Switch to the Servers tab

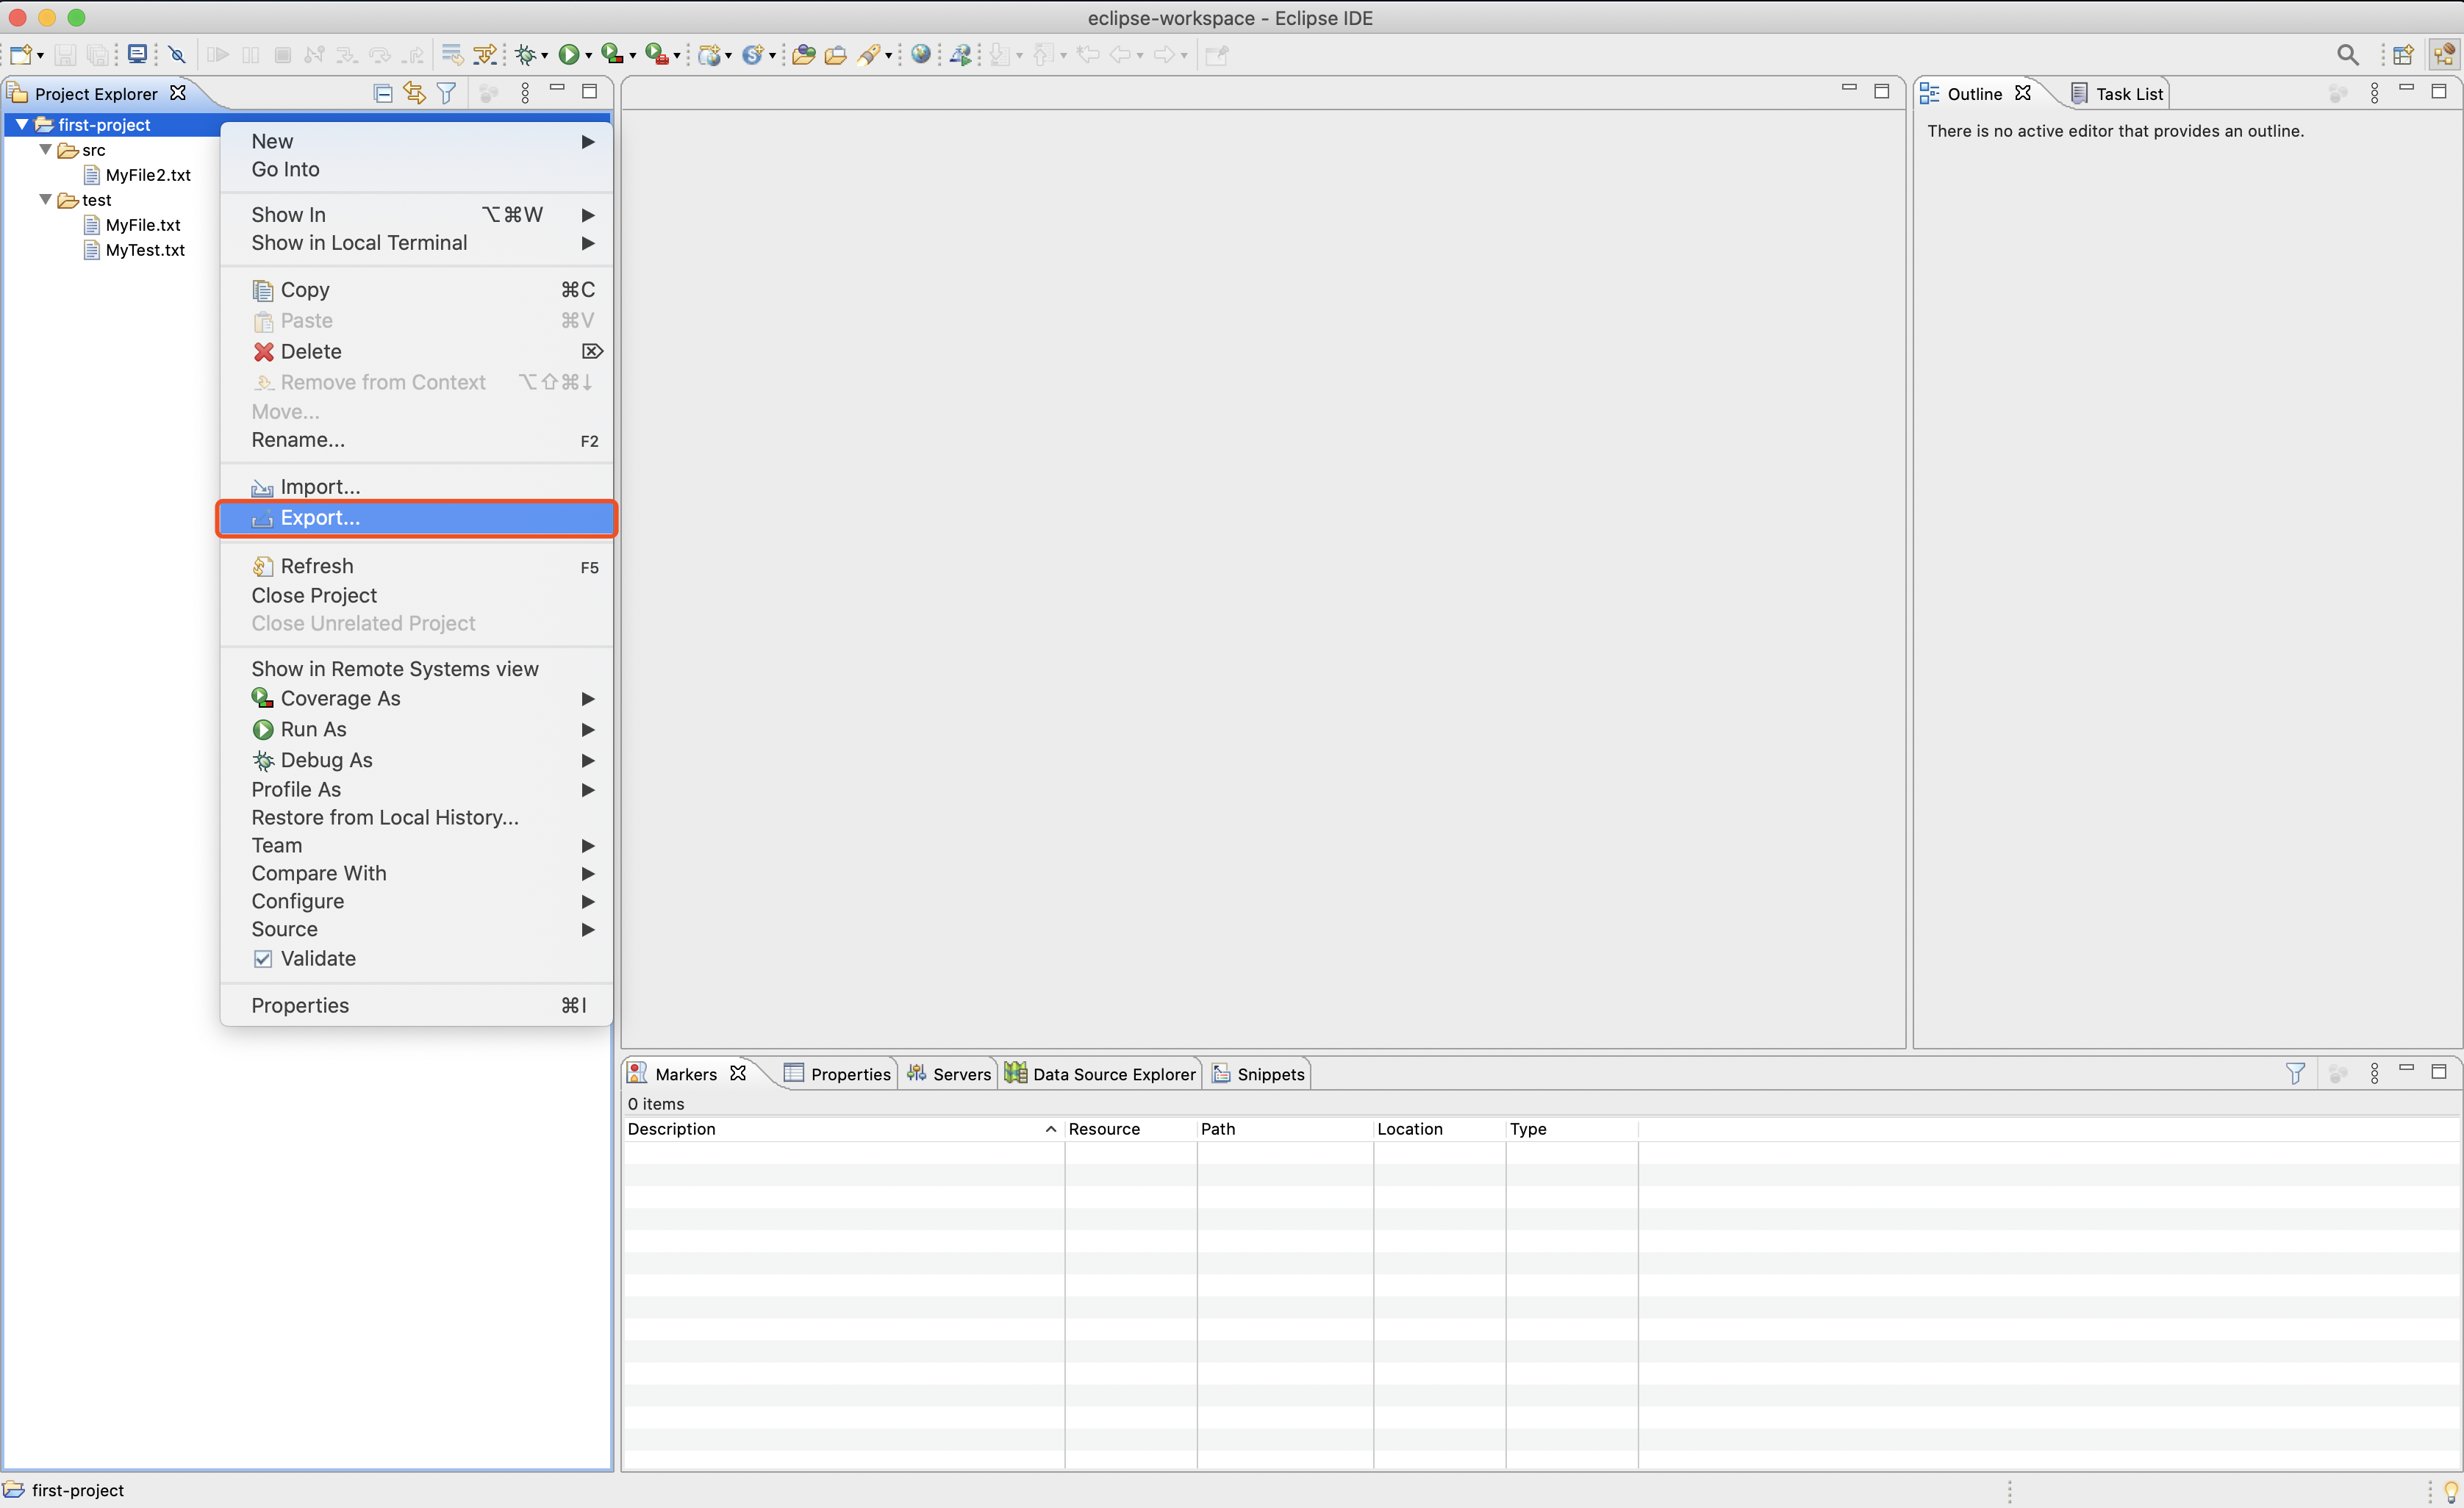coord(948,1074)
